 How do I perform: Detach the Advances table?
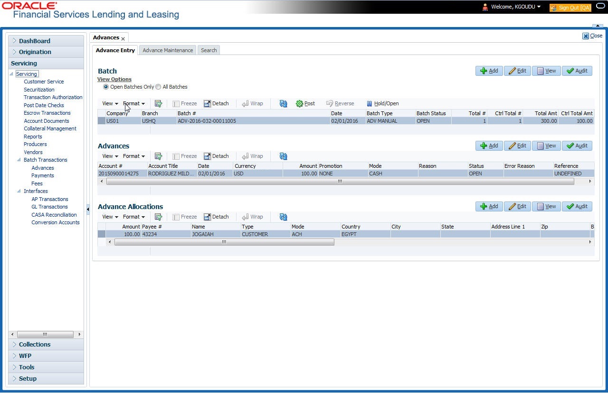[216, 156]
